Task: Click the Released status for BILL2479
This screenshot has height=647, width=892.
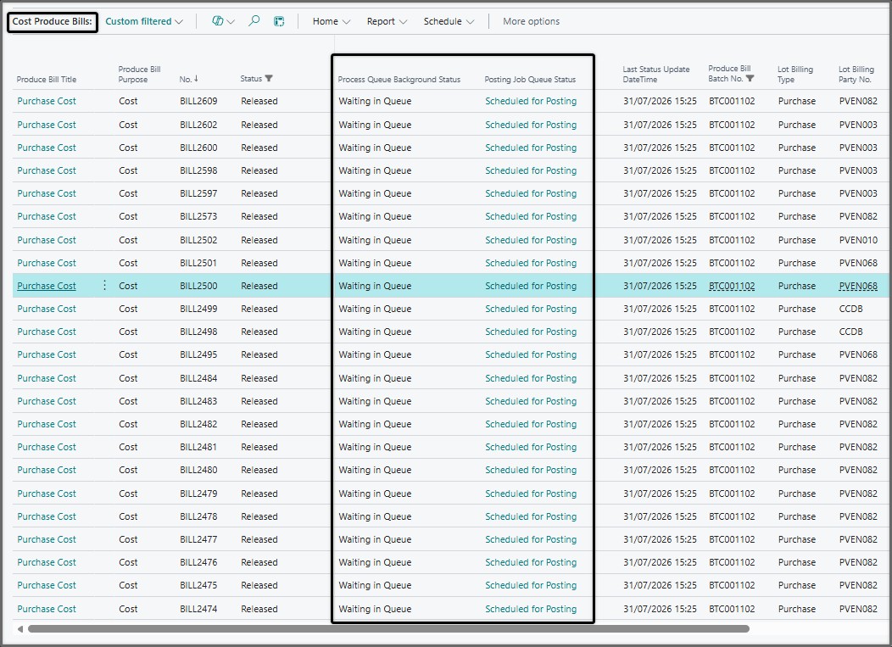Action: tap(259, 494)
